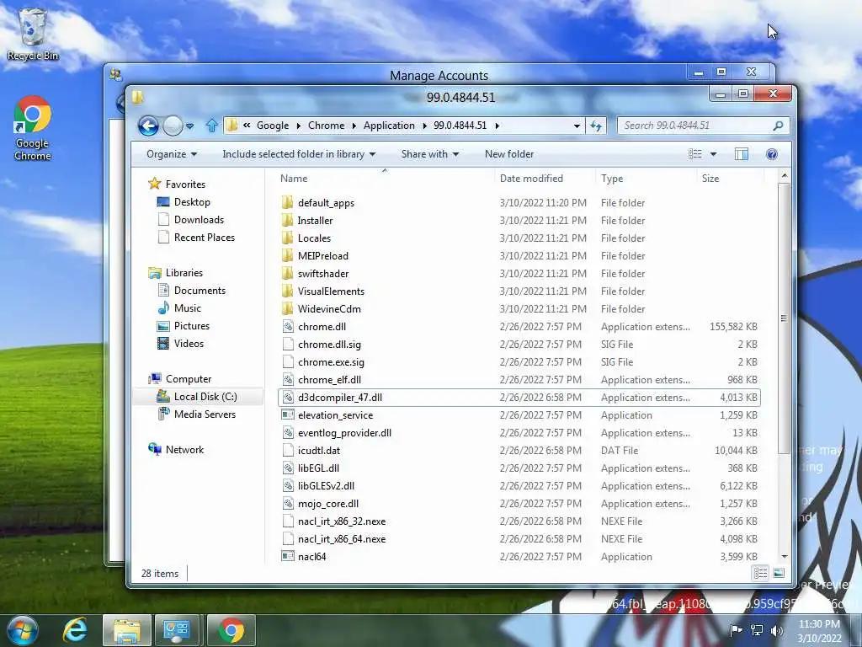Click the taskbar clock showing 11:30 PM
The image size is (862, 647).
click(x=819, y=624)
